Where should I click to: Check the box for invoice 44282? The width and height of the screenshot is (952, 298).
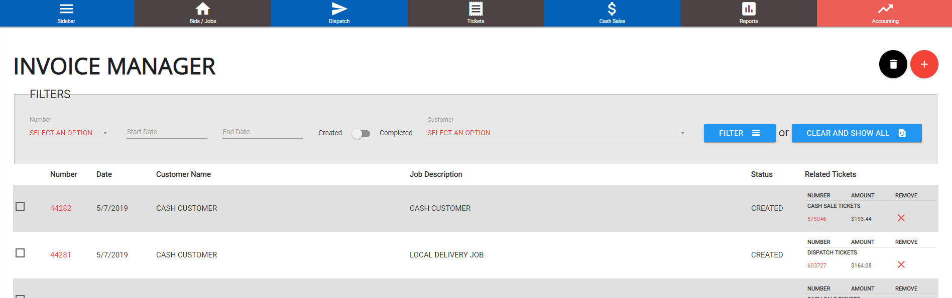pyautogui.click(x=20, y=206)
